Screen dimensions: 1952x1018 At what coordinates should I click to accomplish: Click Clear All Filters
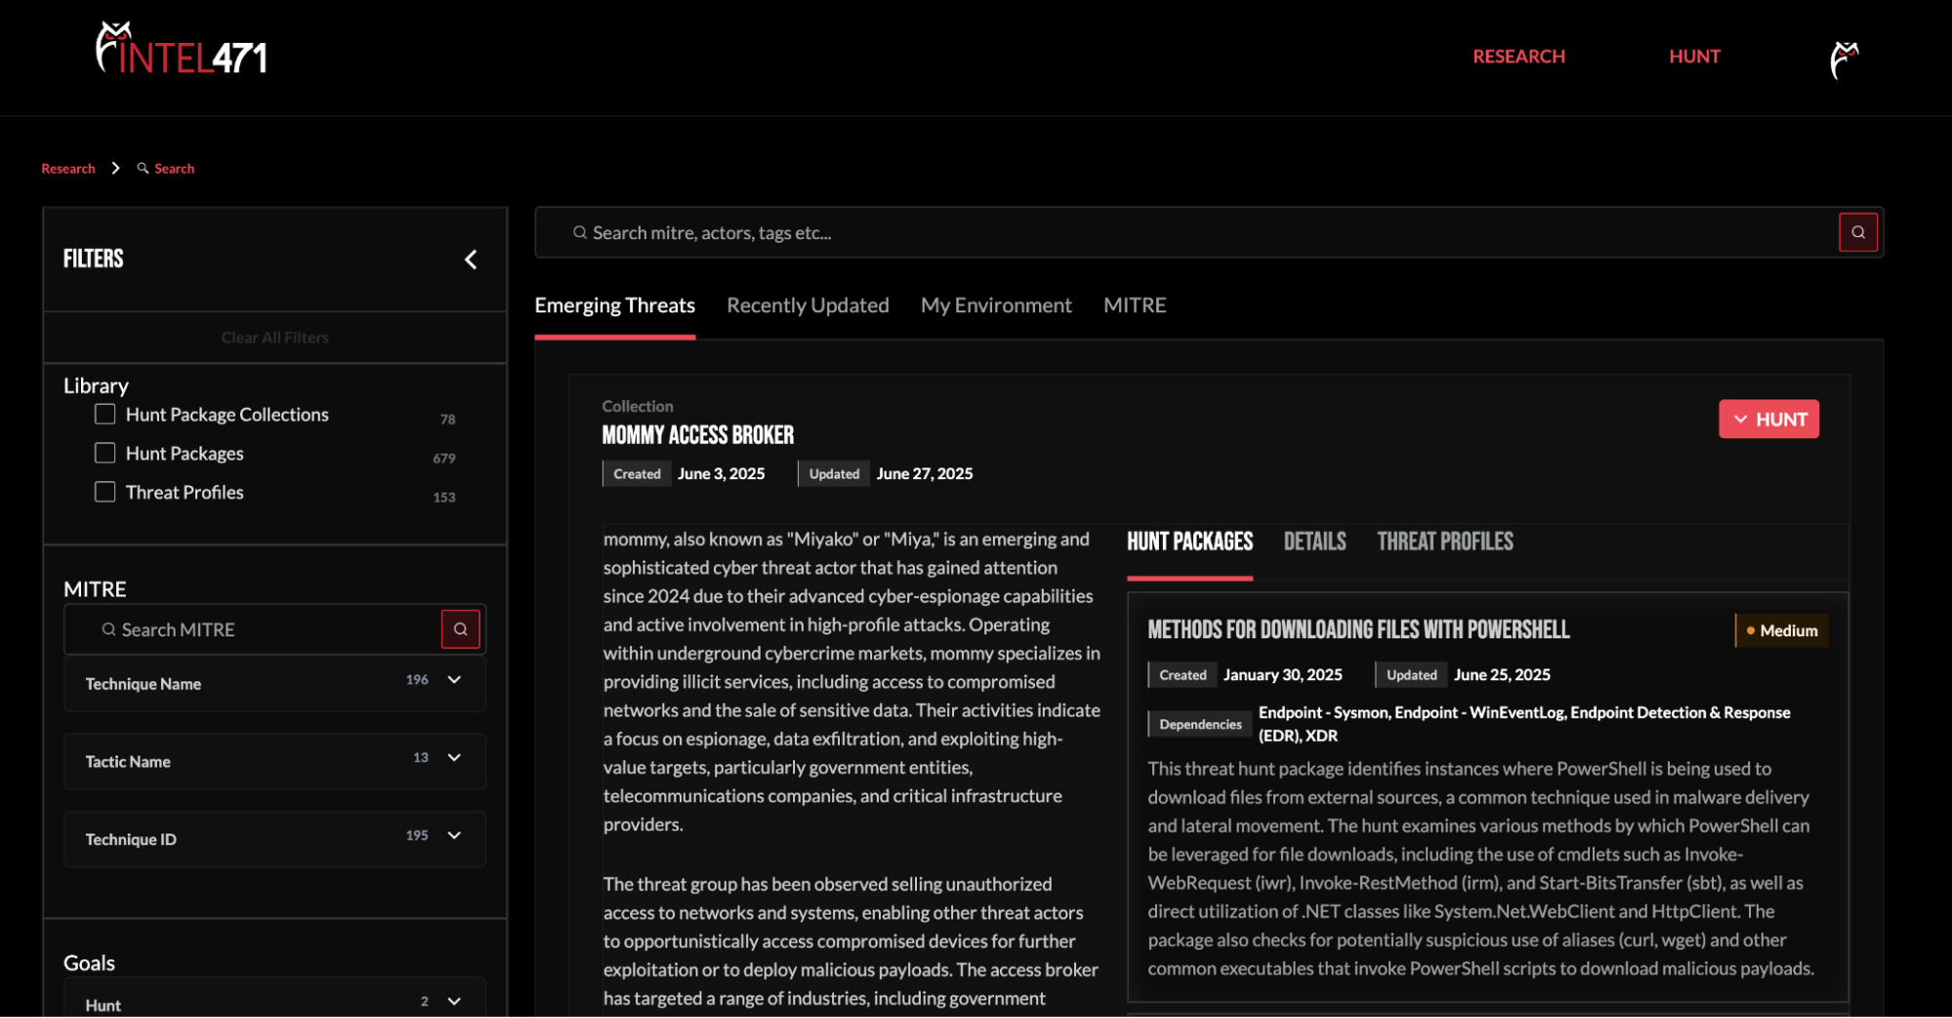(274, 338)
